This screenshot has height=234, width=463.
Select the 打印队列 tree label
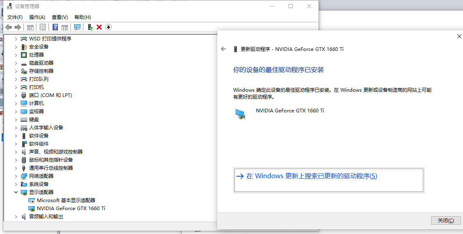click(x=39, y=79)
